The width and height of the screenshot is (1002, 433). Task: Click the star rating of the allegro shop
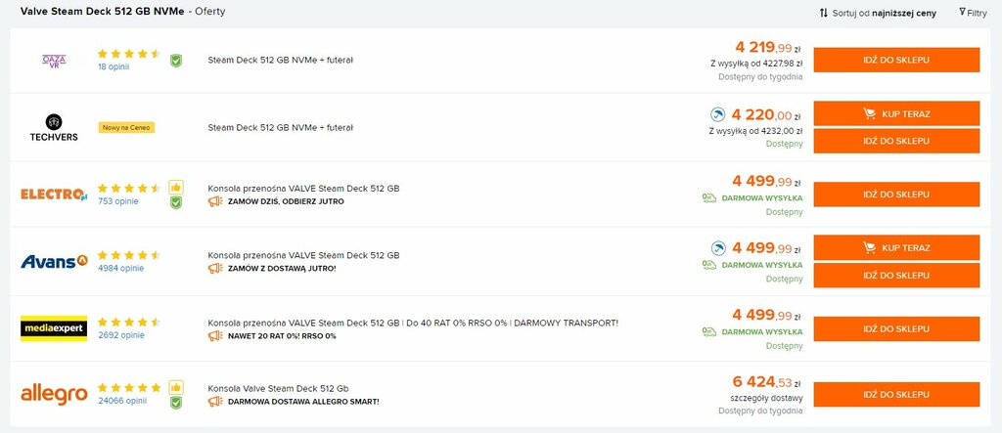point(129,388)
